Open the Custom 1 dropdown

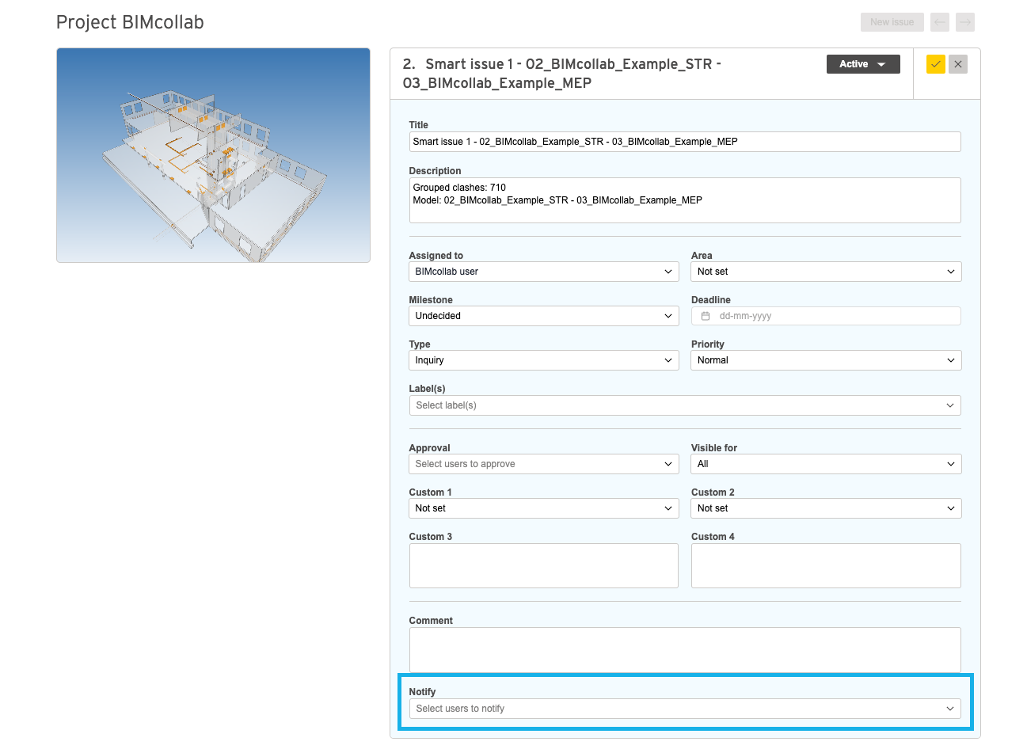pyautogui.click(x=544, y=508)
